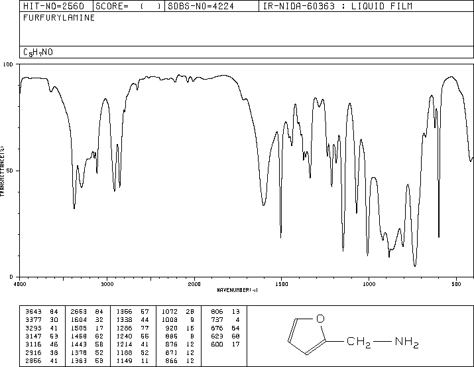This screenshot has width=474, height=367.
Task: Select peak entry 1505 in the table
Action: tap(79, 328)
